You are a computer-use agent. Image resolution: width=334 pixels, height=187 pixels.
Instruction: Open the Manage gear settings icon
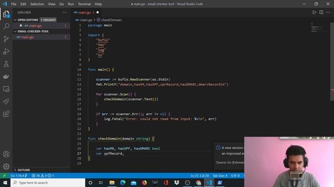[6, 166]
